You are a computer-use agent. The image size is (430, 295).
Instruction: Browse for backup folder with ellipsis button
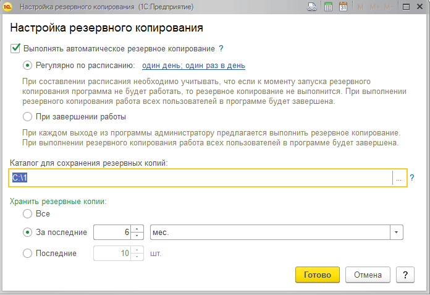[x=399, y=178]
